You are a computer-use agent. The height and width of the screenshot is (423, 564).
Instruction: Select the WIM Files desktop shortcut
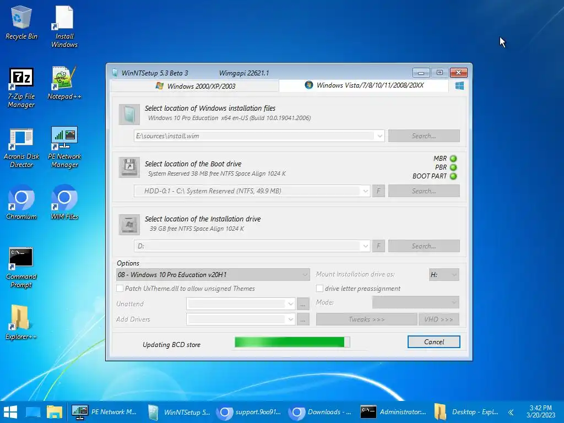[64, 202]
